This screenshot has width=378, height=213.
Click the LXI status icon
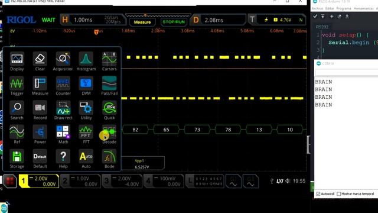click(x=279, y=181)
